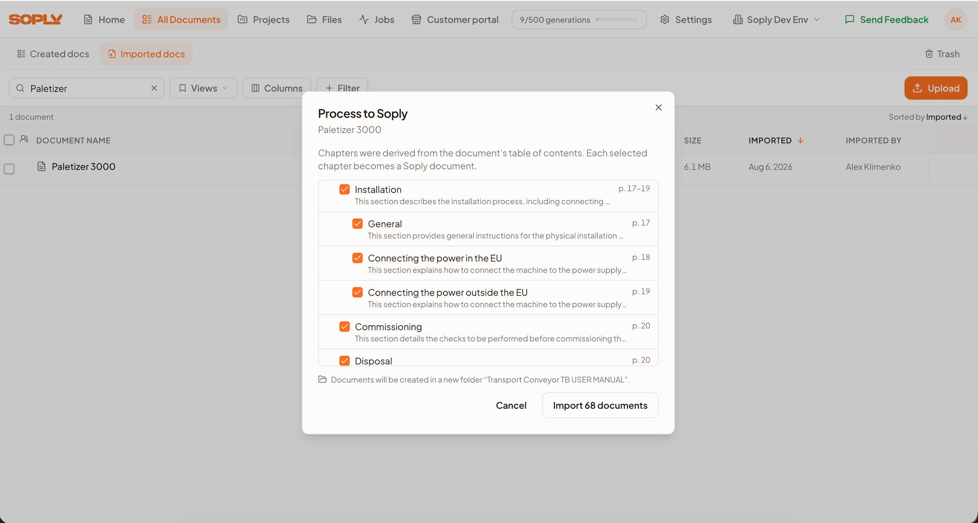Add a Filter
This screenshot has height=523, width=978.
342,88
